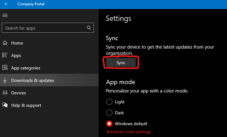The image size is (227, 137).
Task: Open Windows color settings link
Action: pos(129,132)
